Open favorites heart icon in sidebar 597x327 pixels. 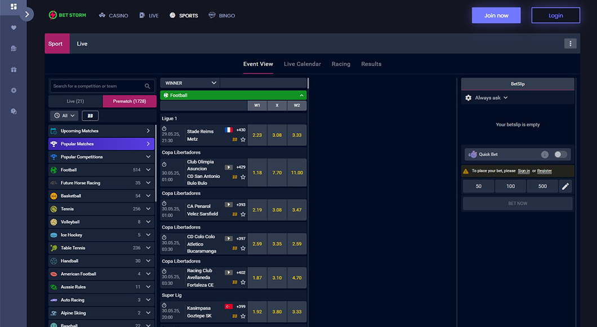coord(14,28)
